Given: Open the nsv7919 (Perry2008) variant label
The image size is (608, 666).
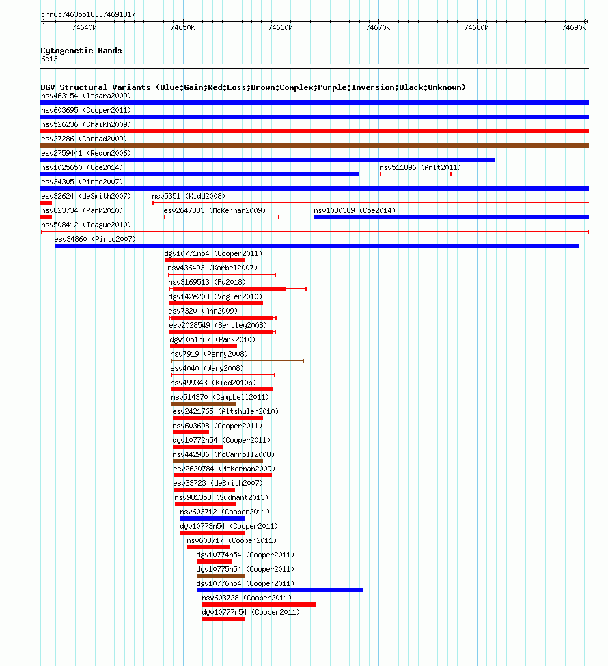Looking at the screenshot, I should coord(209,355).
